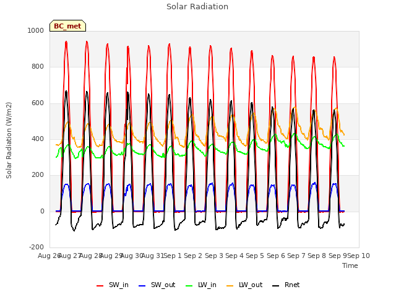The image size is (396, 297).
Task: Click the y-axis 200 tick label
Action: point(38,174)
